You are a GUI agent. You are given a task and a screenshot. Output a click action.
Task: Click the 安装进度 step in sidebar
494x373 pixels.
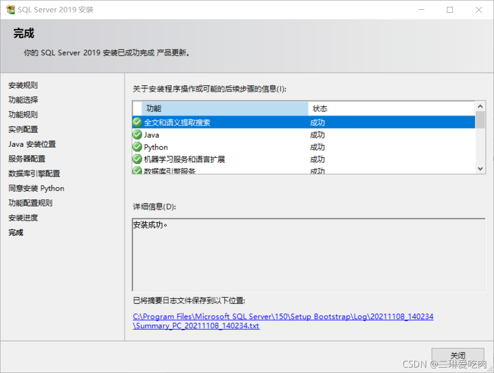(23, 217)
